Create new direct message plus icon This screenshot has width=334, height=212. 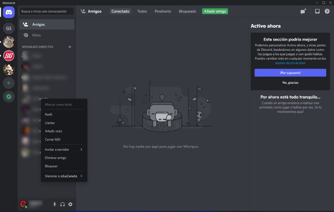[x=69, y=47]
